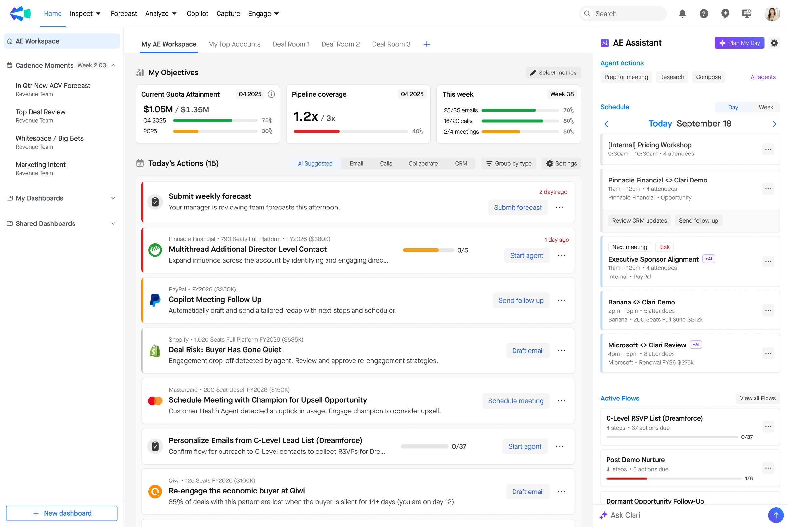This screenshot has height=527, width=788.
Task: Click the monitor icon beside the avatar
Action: [x=747, y=13]
